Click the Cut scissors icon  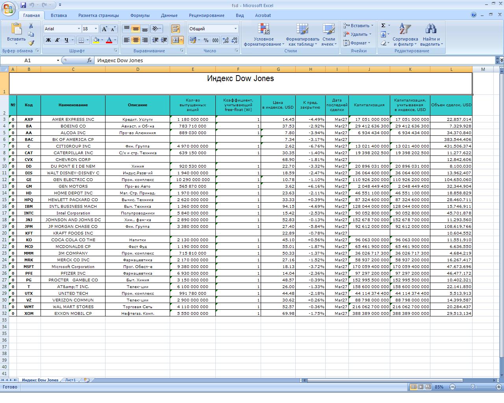pyautogui.click(x=31, y=26)
